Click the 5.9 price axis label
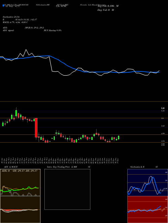Screen dimensions: 168x223 [x=163, y=118]
